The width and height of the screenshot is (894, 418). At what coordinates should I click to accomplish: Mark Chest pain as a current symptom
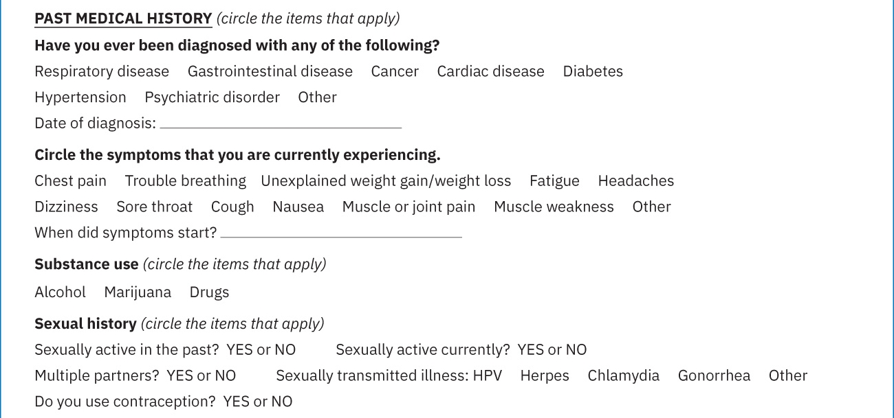(x=71, y=181)
